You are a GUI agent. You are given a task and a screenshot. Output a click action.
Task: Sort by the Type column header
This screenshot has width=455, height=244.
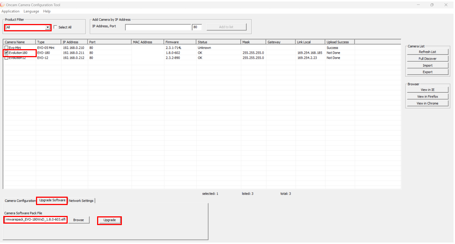[48, 42]
